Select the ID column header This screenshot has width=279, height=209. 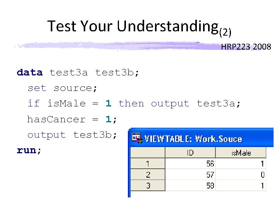click(190, 152)
